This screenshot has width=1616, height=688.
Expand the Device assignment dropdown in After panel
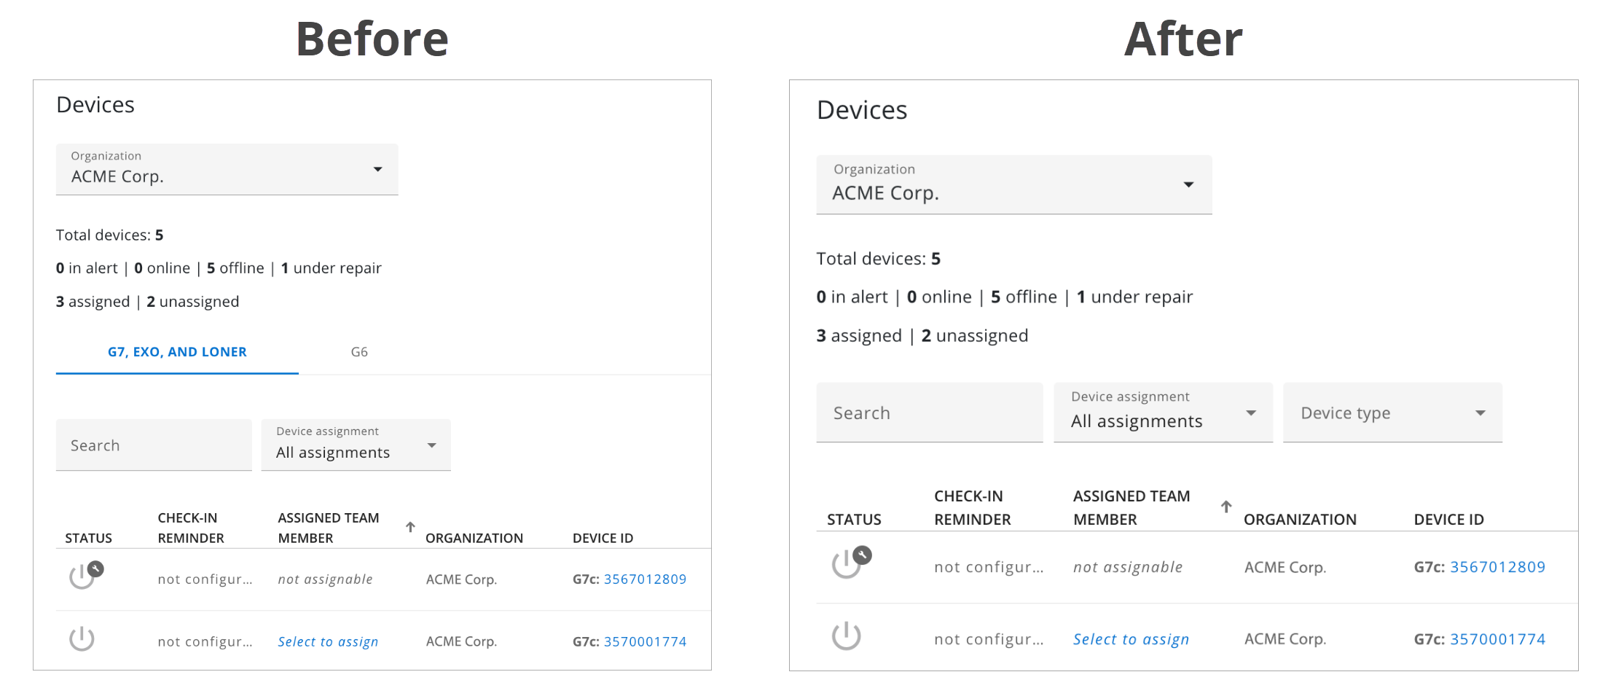click(x=1163, y=413)
